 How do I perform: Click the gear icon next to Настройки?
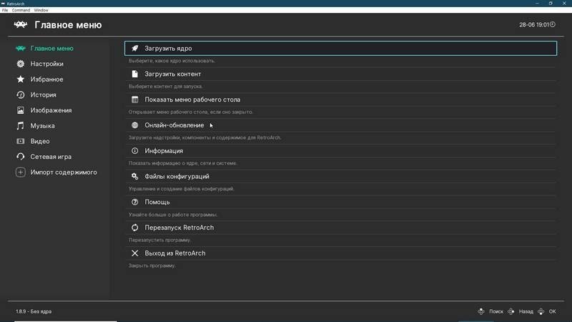21,64
